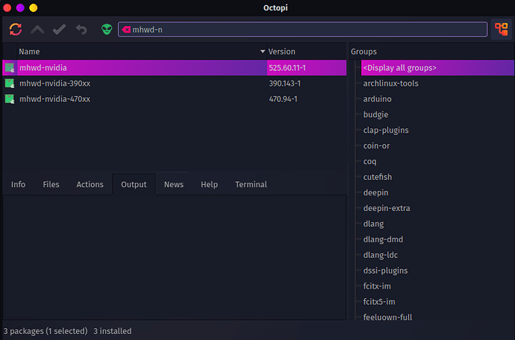This screenshot has height=340, width=515.
Task: Click the 3 packages (1 selected) status text
Action: [46, 331]
